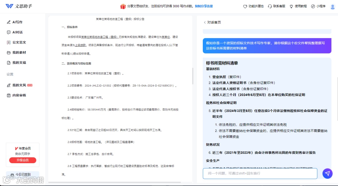Click the 功能许愿池 heart icon
The image size is (338, 186).
tap(245, 6)
